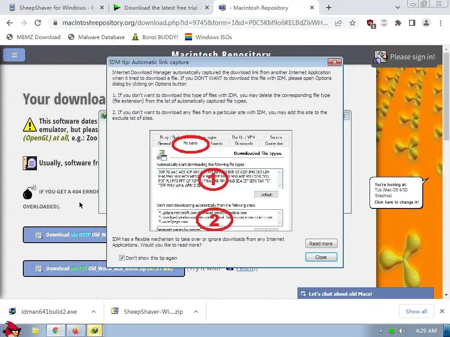Click the Close button in IDM tip dialog

tap(321, 257)
